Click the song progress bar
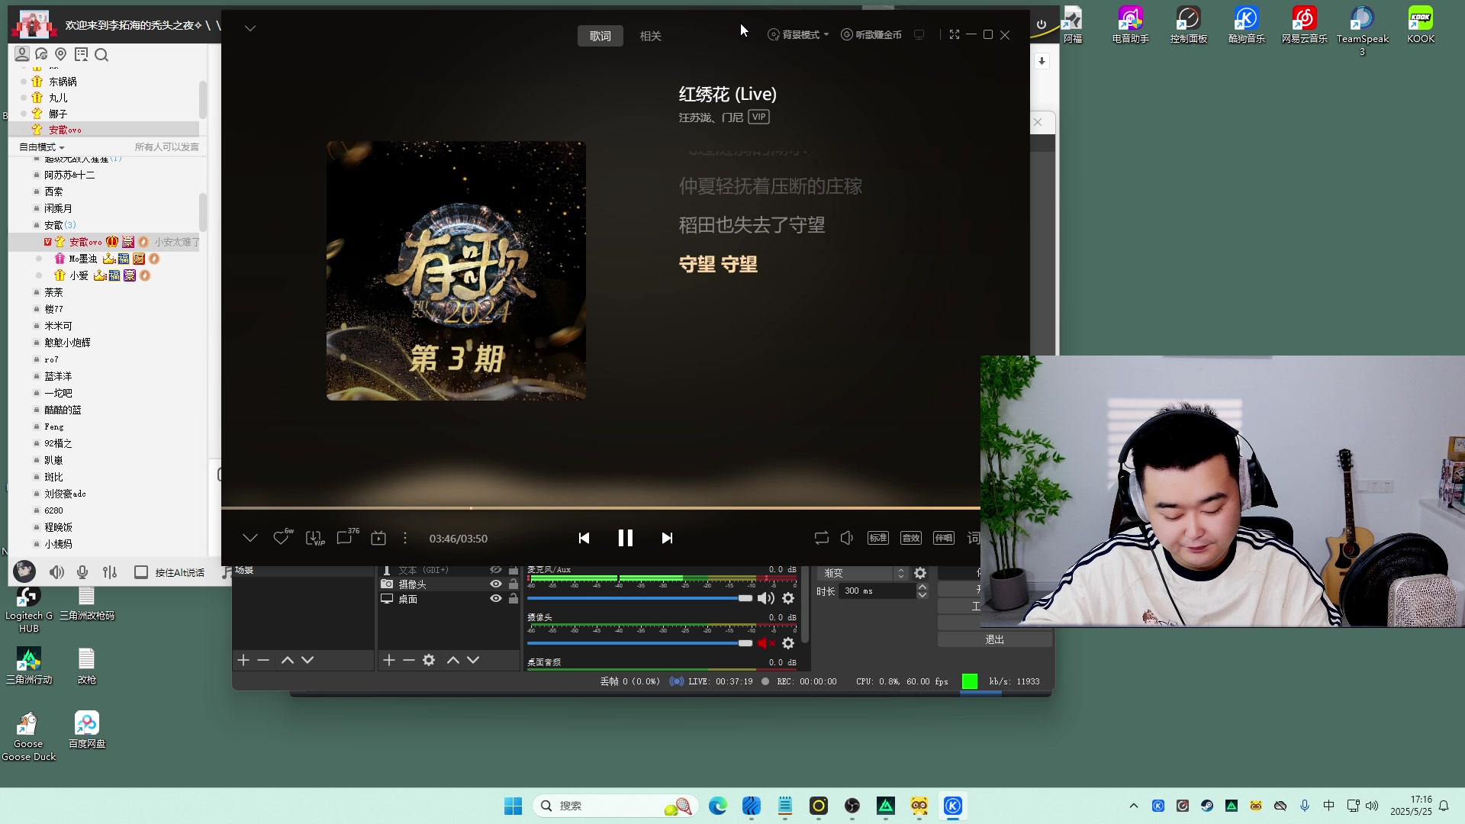Image resolution: width=1465 pixels, height=824 pixels. (x=600, y=507)
